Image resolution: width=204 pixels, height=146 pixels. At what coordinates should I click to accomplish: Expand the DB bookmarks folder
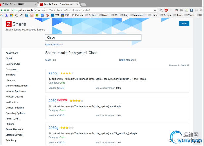114,15
